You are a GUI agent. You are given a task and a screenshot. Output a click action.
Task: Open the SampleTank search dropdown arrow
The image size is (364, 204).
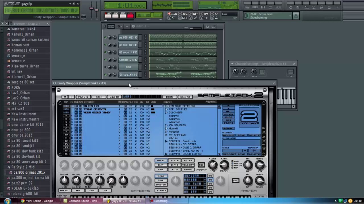click(245, 151)
